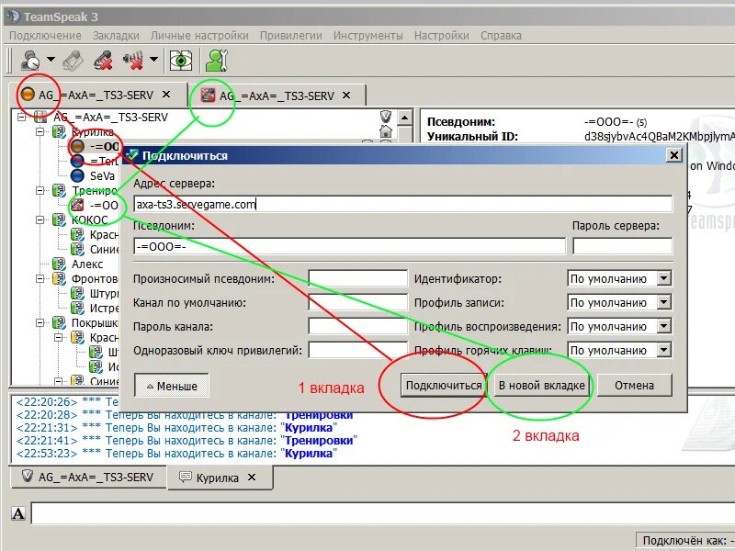
Task: Collapse the КОКОС channel
Action: 40,219
